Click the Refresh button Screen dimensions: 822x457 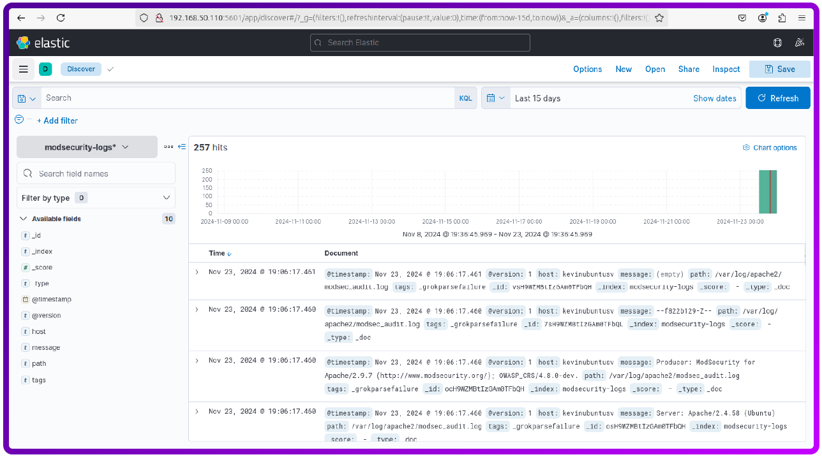tap(777, 98)
